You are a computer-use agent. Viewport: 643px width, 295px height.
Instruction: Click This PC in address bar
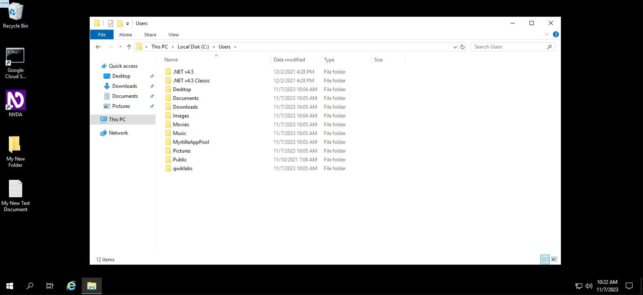(159, 47)
